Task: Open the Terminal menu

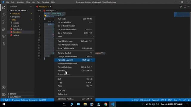Action: (46, 2)
